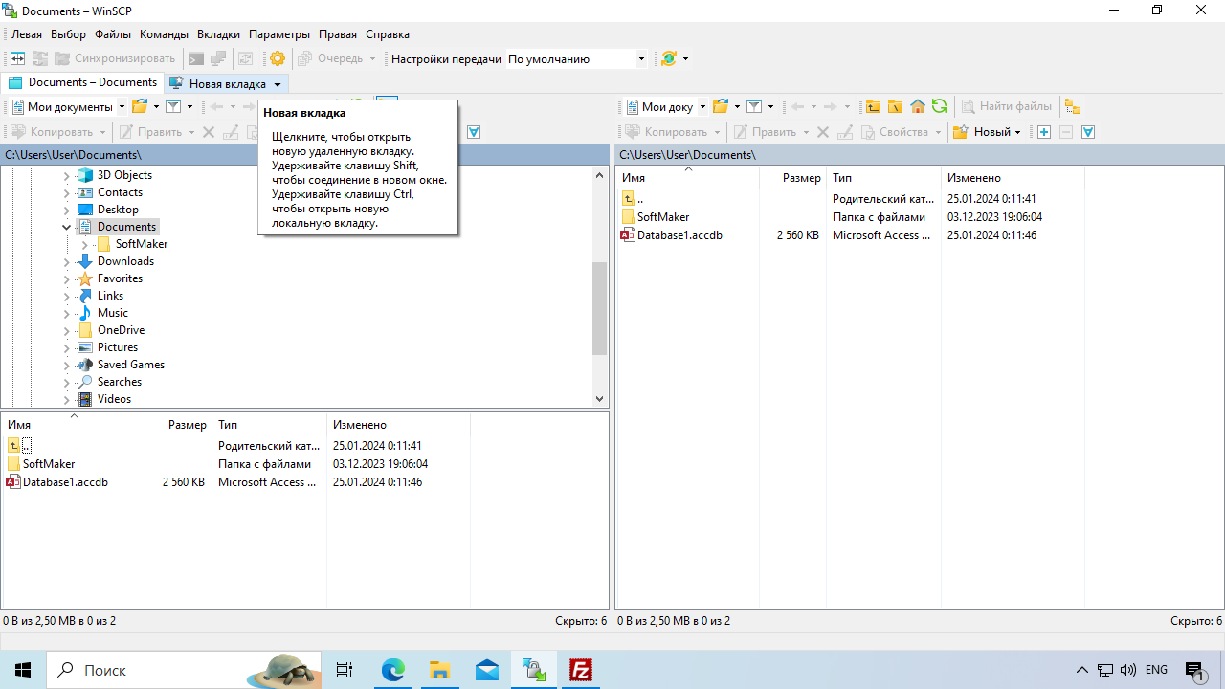Go to parent directory in right panel

(x=873, y=106)
